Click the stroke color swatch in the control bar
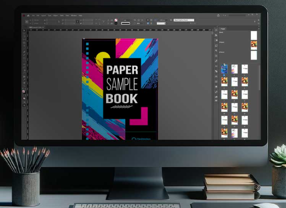 [116, 20]
